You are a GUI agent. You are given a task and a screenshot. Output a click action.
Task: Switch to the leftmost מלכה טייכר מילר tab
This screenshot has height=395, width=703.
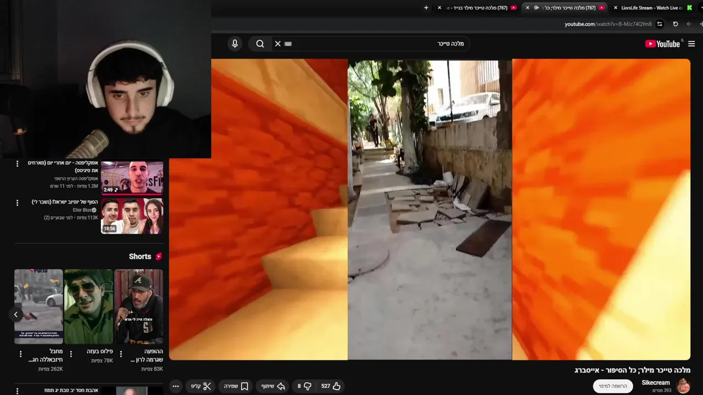point(477,8)
